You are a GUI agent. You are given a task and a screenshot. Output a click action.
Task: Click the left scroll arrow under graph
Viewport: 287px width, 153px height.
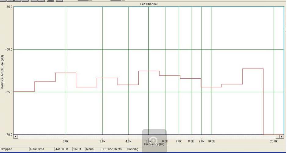(16, 136)
